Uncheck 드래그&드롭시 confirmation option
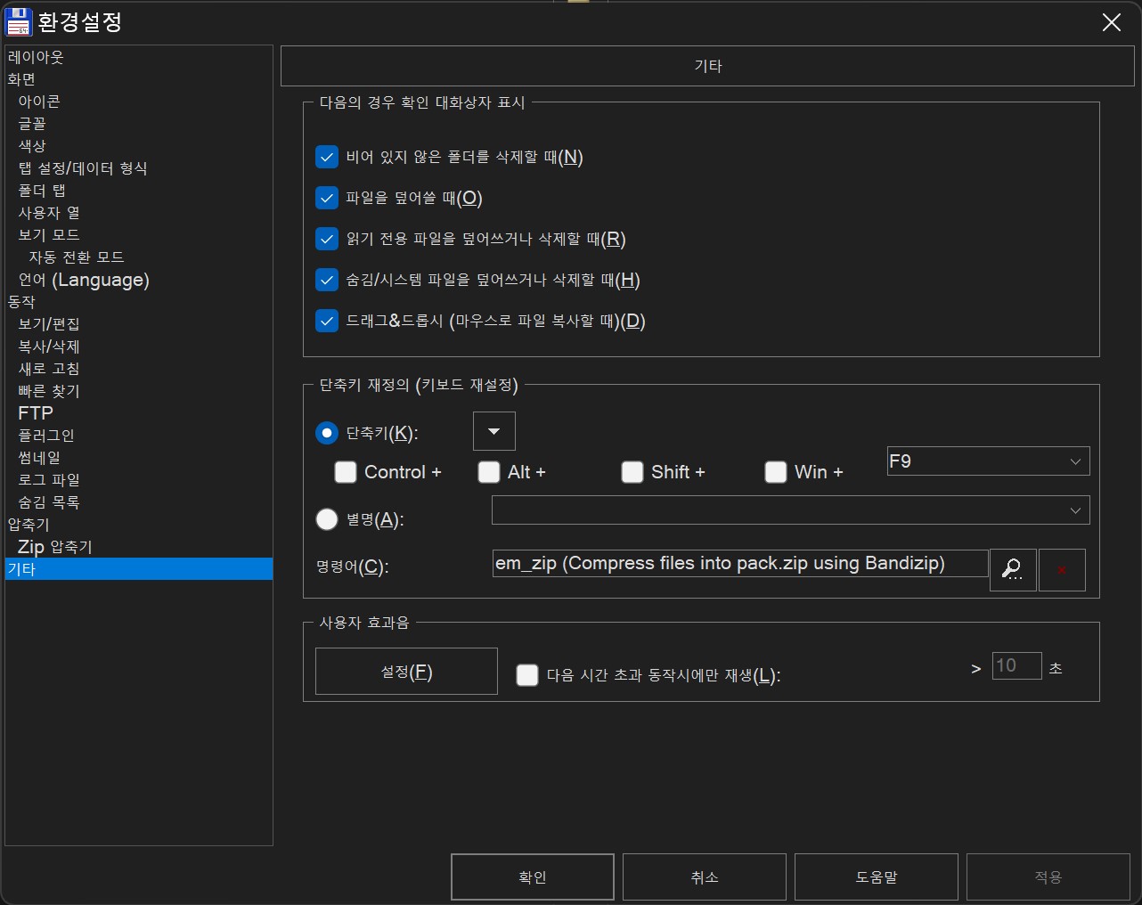 [x=327, y=321]
